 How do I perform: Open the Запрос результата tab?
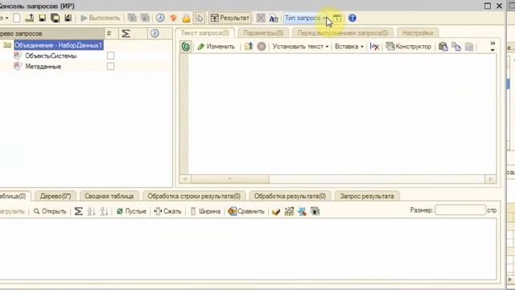pyautogui.click(x=367, y=197)
